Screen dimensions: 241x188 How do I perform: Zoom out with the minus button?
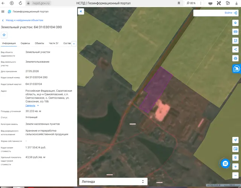click(x=235, y=176)
